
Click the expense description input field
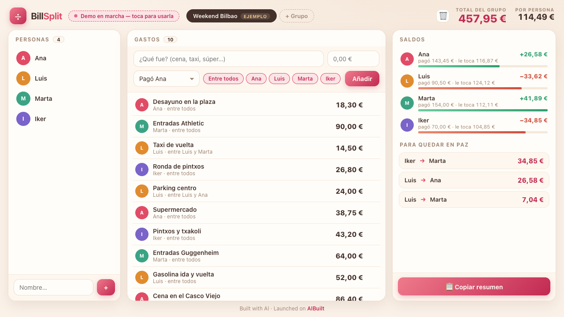point(229,59)
